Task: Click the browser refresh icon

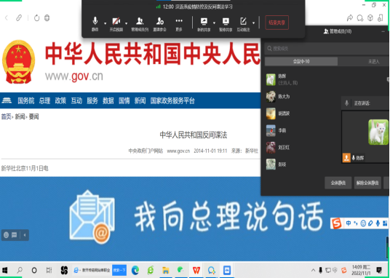Action: pos(37,18)
